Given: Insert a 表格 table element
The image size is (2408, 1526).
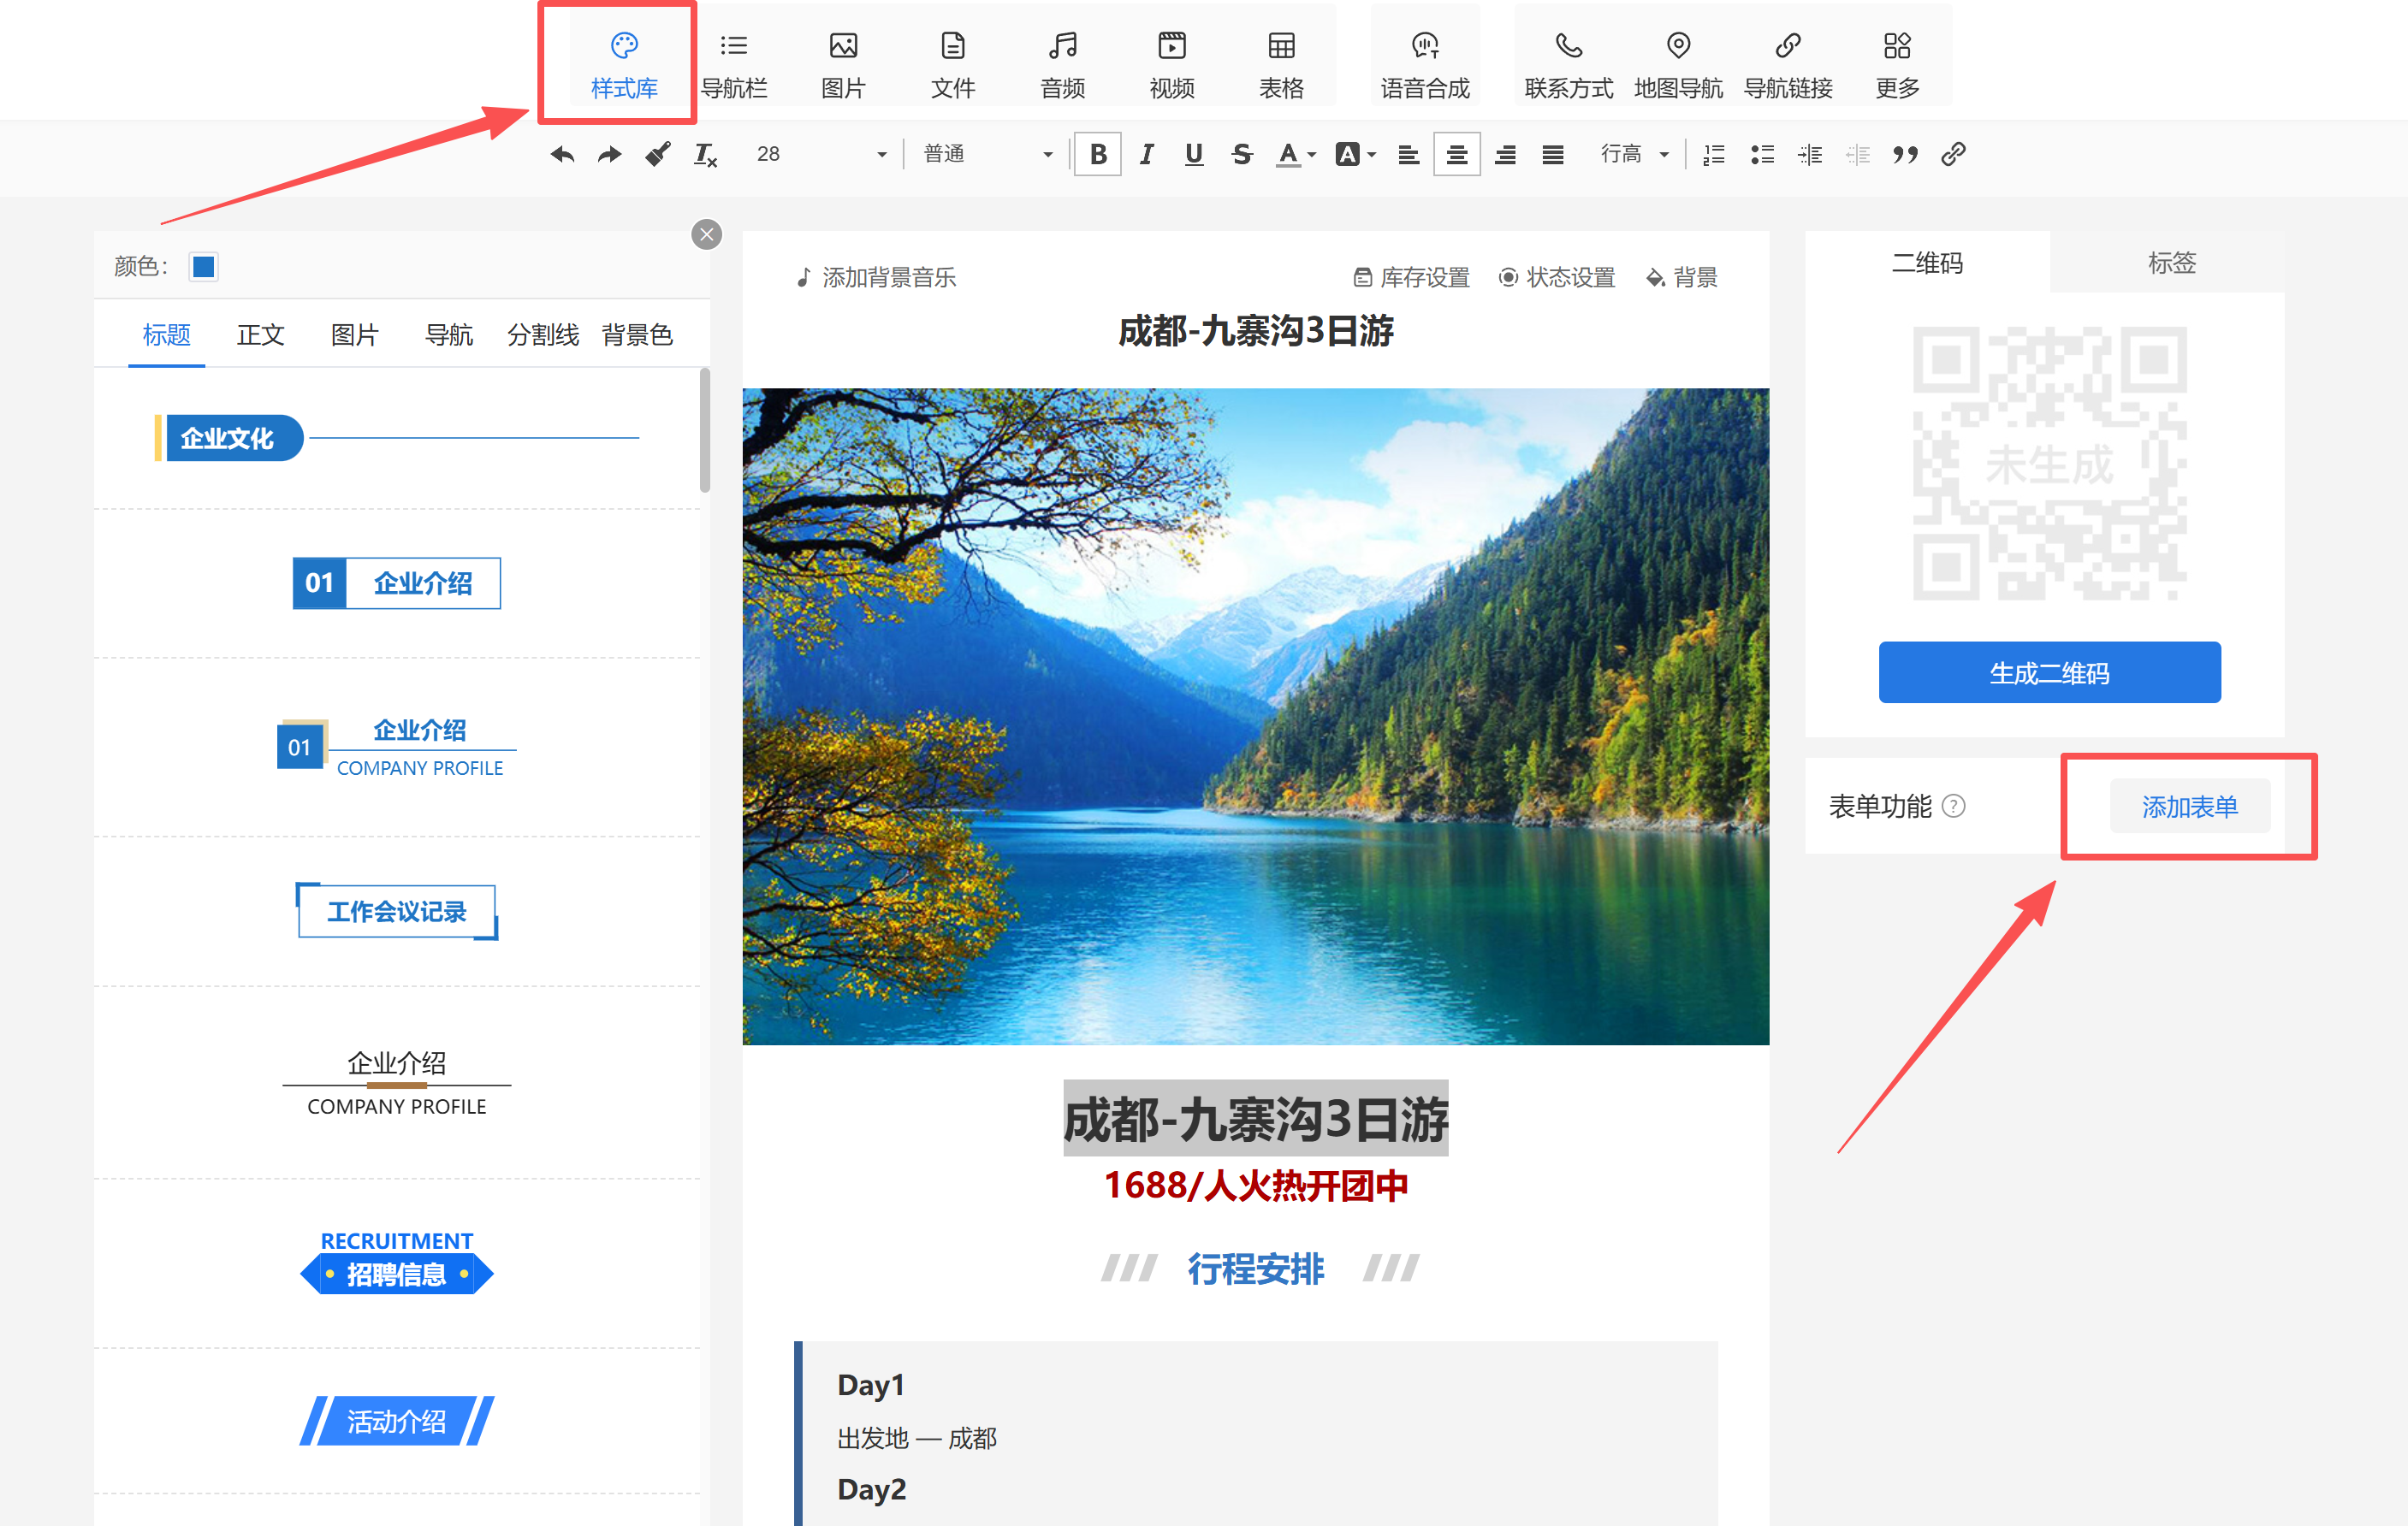Looking at the screenshot, I should (1280, 64).
